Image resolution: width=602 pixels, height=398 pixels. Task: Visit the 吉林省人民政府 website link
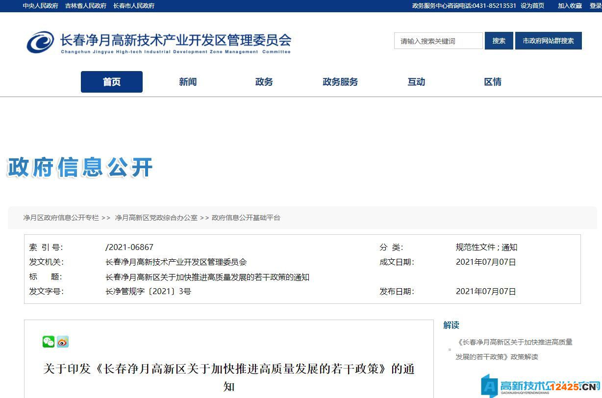(x=85, y=6)
